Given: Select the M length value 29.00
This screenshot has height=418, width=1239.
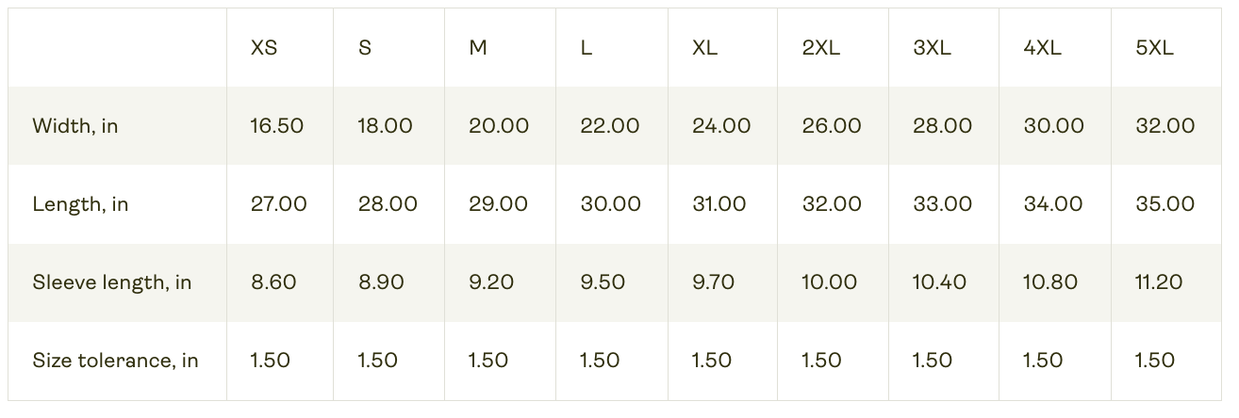Looking at the screenshot, I should [499, 204].
